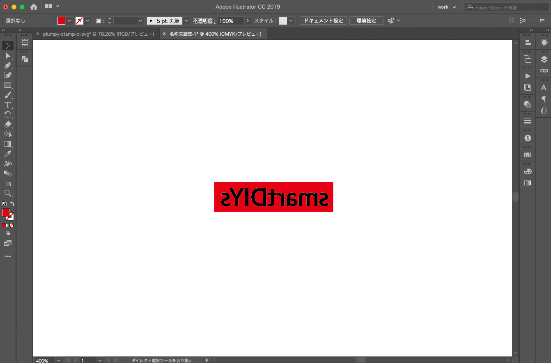The height and width of the screenshot is (363, 551).
Task: Toggle drawing mode button in toolbar
Action: pos(8,233)
